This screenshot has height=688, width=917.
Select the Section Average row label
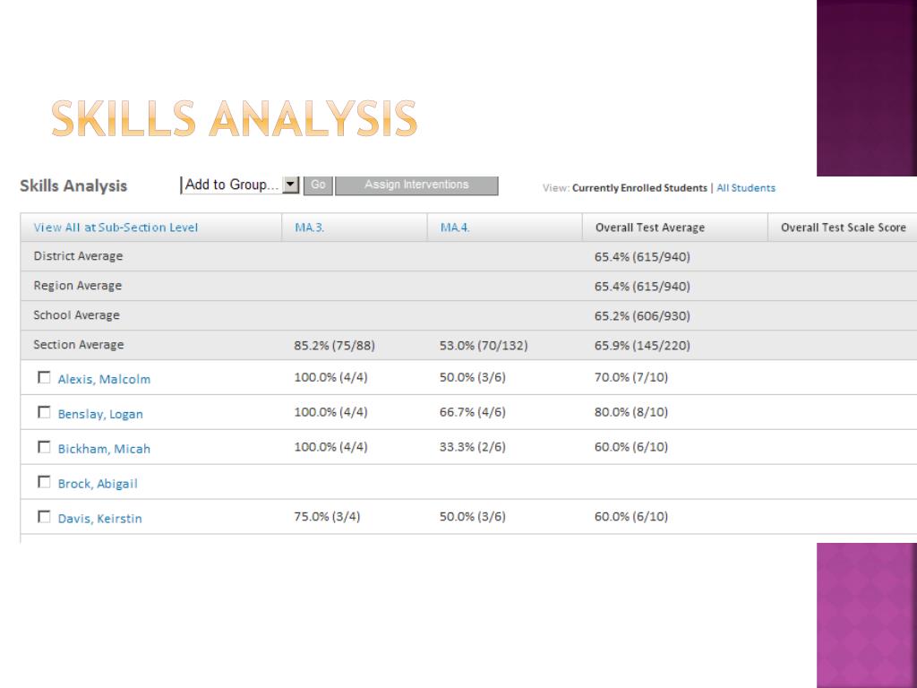79,345
